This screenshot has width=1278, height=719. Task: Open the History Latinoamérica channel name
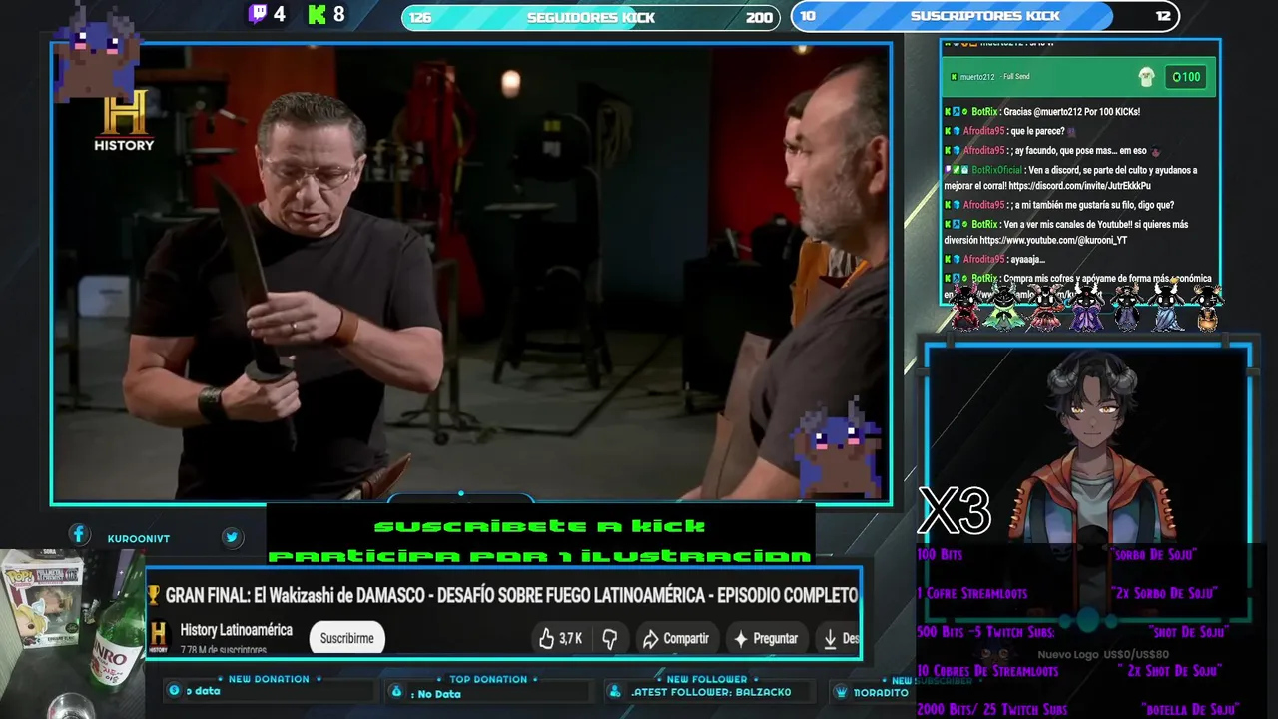pos(236,630)
